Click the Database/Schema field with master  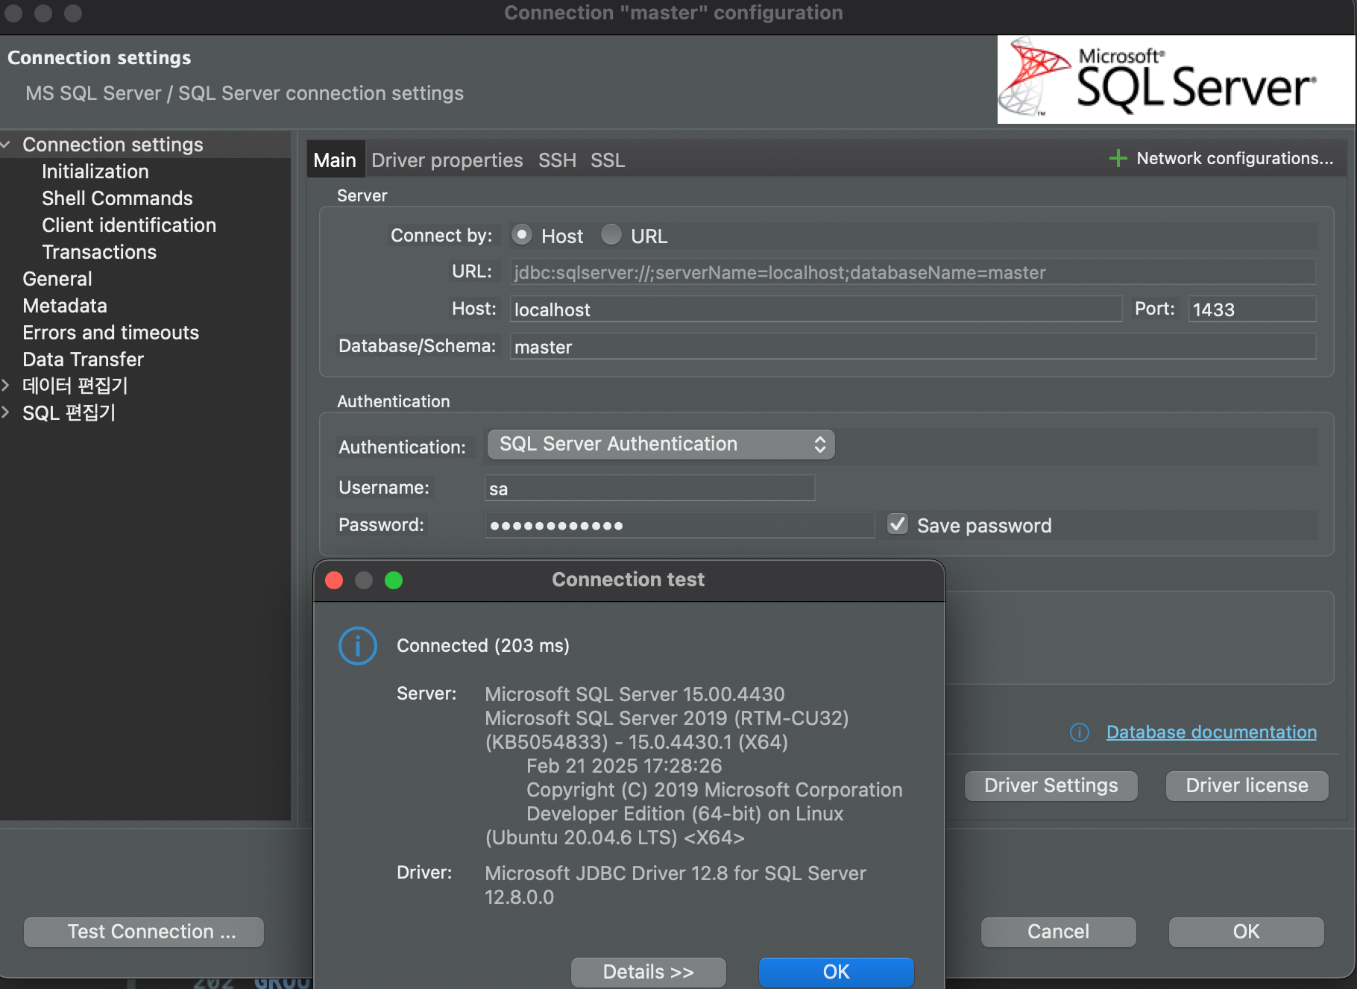click(913, 346)
